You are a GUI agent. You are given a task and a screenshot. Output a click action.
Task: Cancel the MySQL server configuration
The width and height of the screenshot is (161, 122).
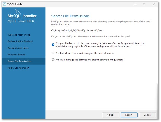(x=147, y=115)
